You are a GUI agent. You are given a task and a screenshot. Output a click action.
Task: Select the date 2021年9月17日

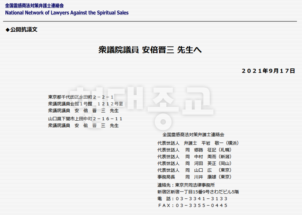coord(268,71)
